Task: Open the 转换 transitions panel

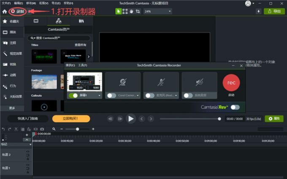Action: coord(12,64)
